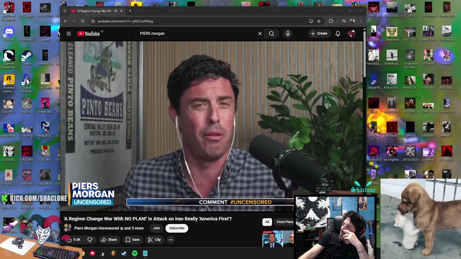Open Chrome three-dot menu

click(361, 21)
